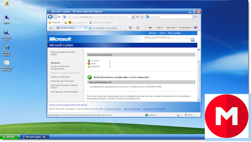This screenshot has height=142, width=251.
Task: Switch to Tu navegador se ha actualiz tab
Action: click(x=104, y=28)
